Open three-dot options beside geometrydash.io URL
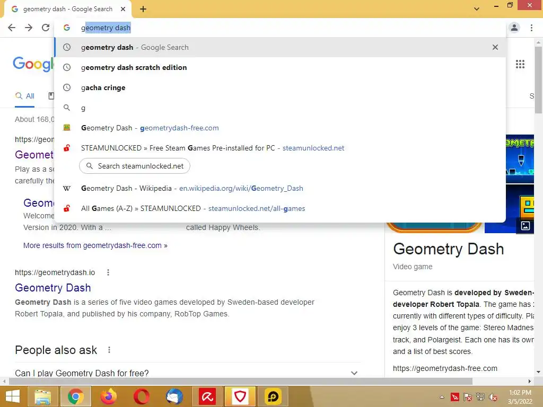Viewport: 543px width, 407px height. tap(108, 272)
